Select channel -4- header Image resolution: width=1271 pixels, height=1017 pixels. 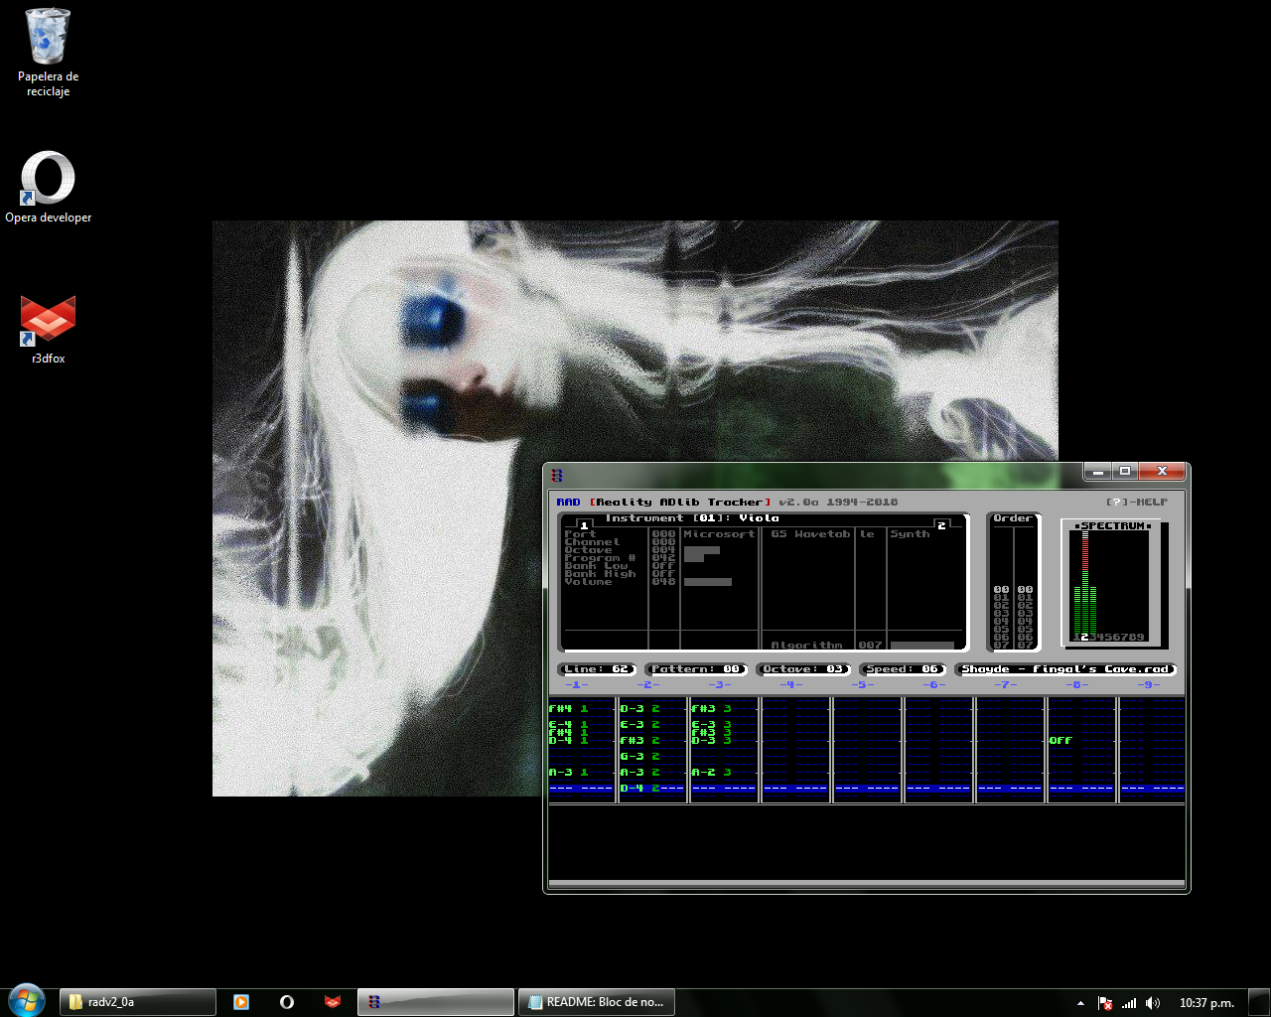(x=791, y=684)
